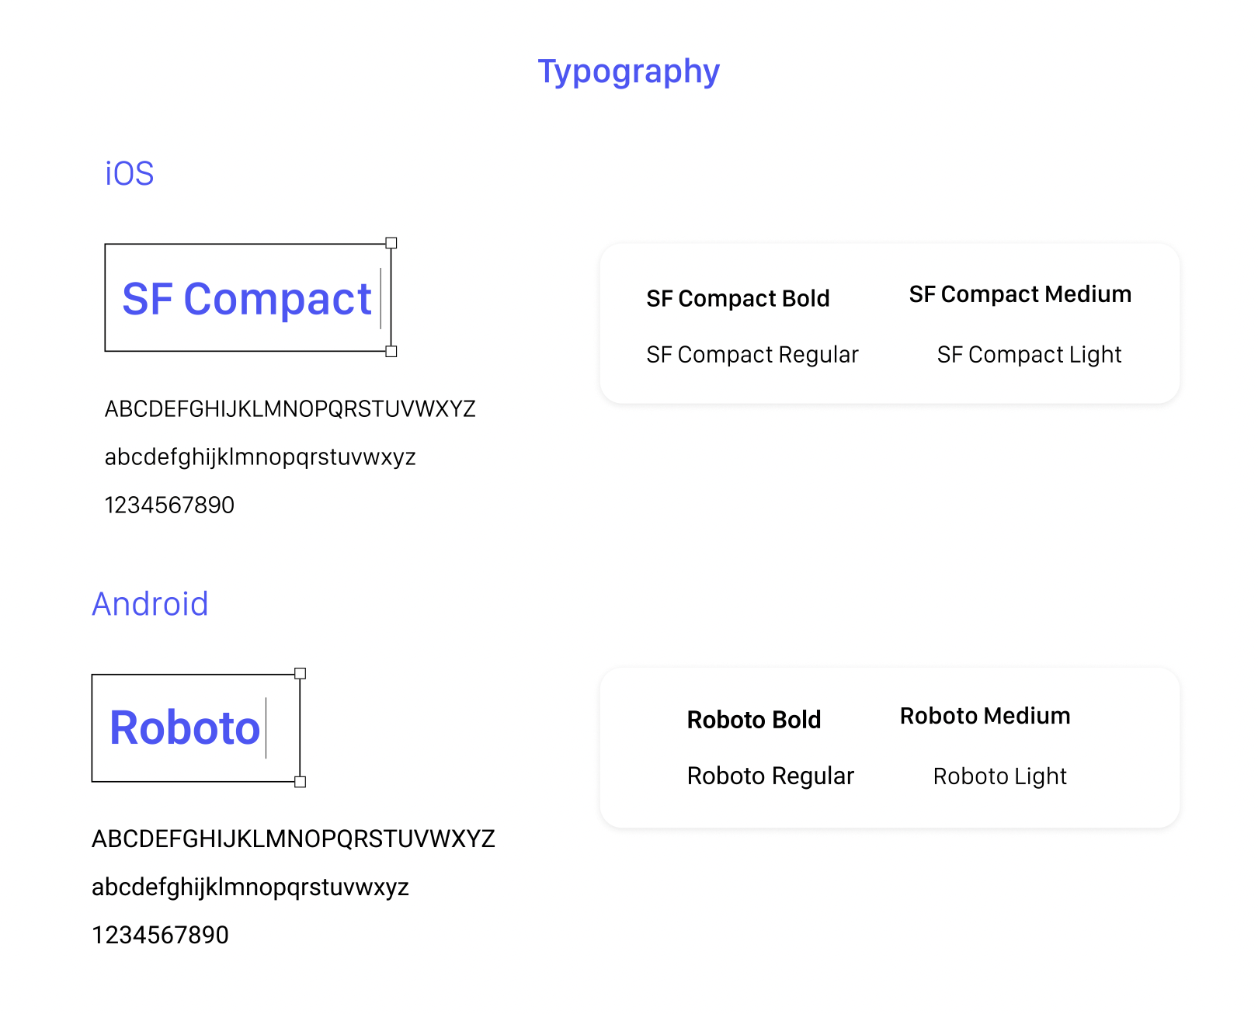Select the iOS section heading
Image resolution: width=1258 pixels, height=1014 pixels.
tap(130, 174)
